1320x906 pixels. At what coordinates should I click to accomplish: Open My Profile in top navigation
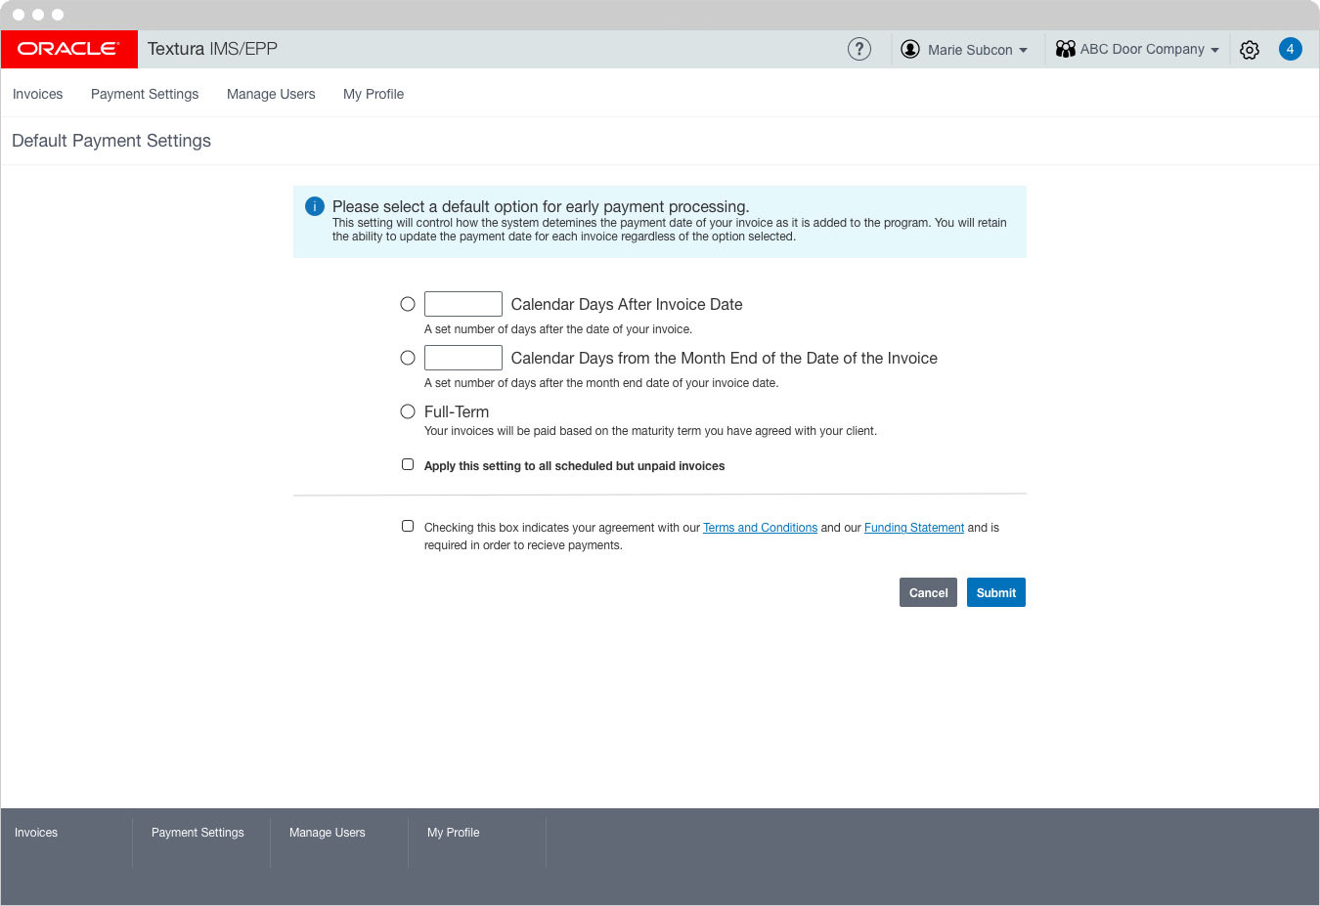tap(374, 94)
